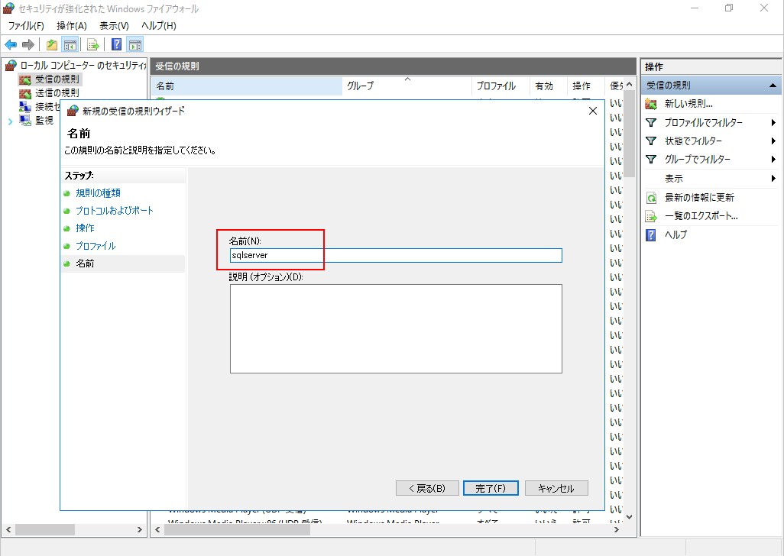Click the Export List toolbar icon

pyautogui.click(x=92, y=44)
